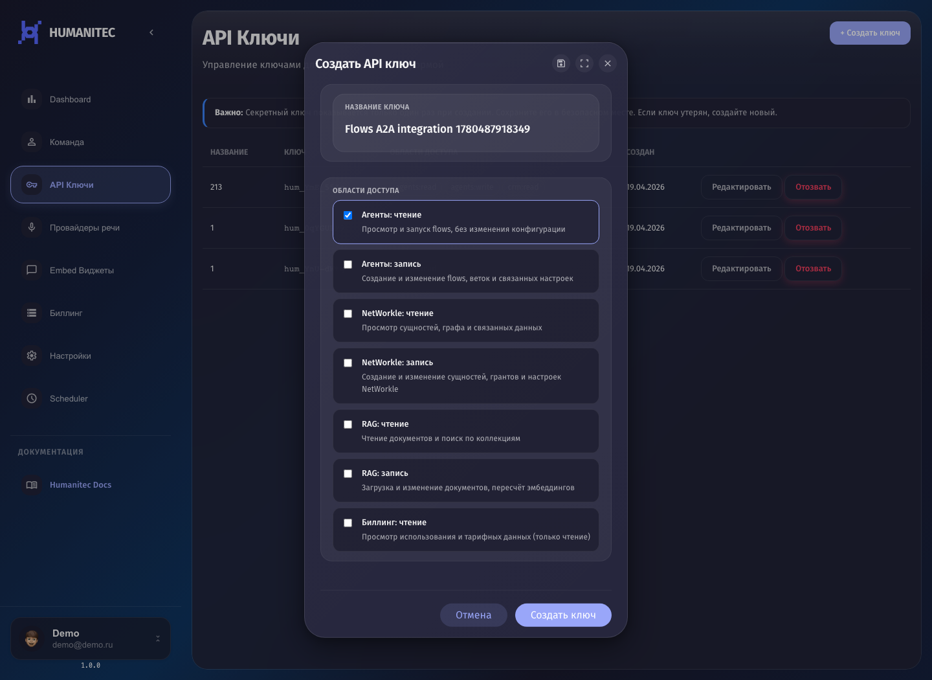The height and width of the screenshot is (680, 932).
Task: Click the Embed Виджеты chat icon
Action: tap(32, 270)
